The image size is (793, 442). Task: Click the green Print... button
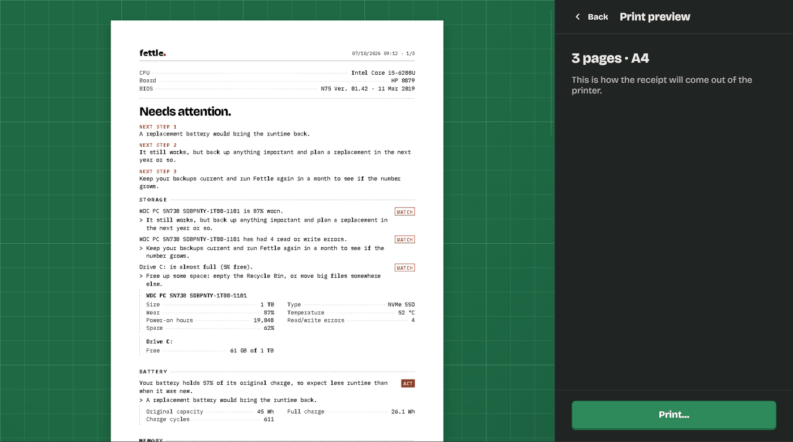click(673, 415)
